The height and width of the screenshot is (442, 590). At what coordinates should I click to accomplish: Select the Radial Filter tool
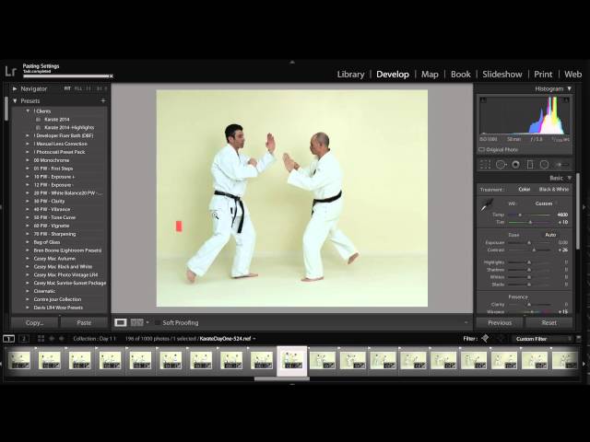coord(545,165)
